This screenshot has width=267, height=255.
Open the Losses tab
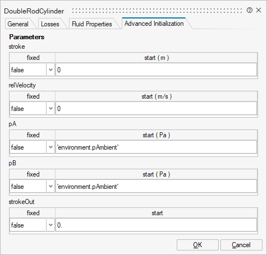50,24
